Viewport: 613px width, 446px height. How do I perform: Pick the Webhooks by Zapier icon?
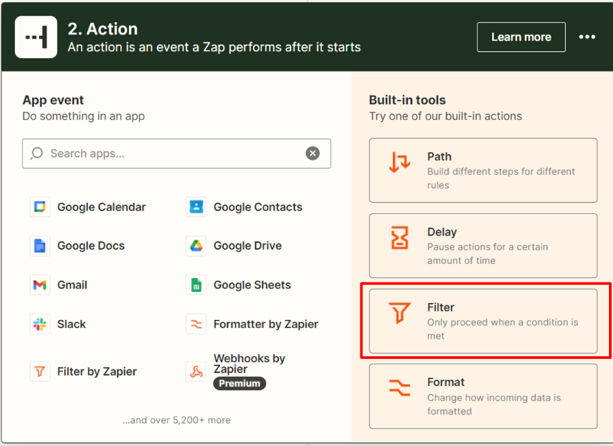click(196, 371)
